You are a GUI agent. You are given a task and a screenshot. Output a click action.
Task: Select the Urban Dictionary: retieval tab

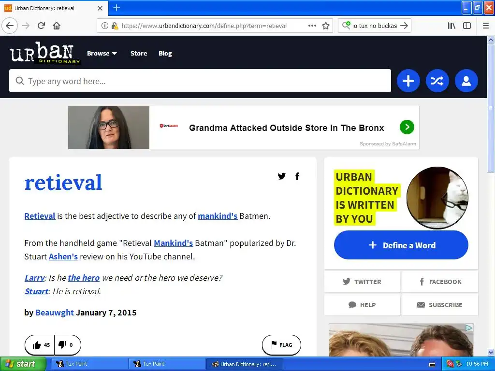coord(54,8)
